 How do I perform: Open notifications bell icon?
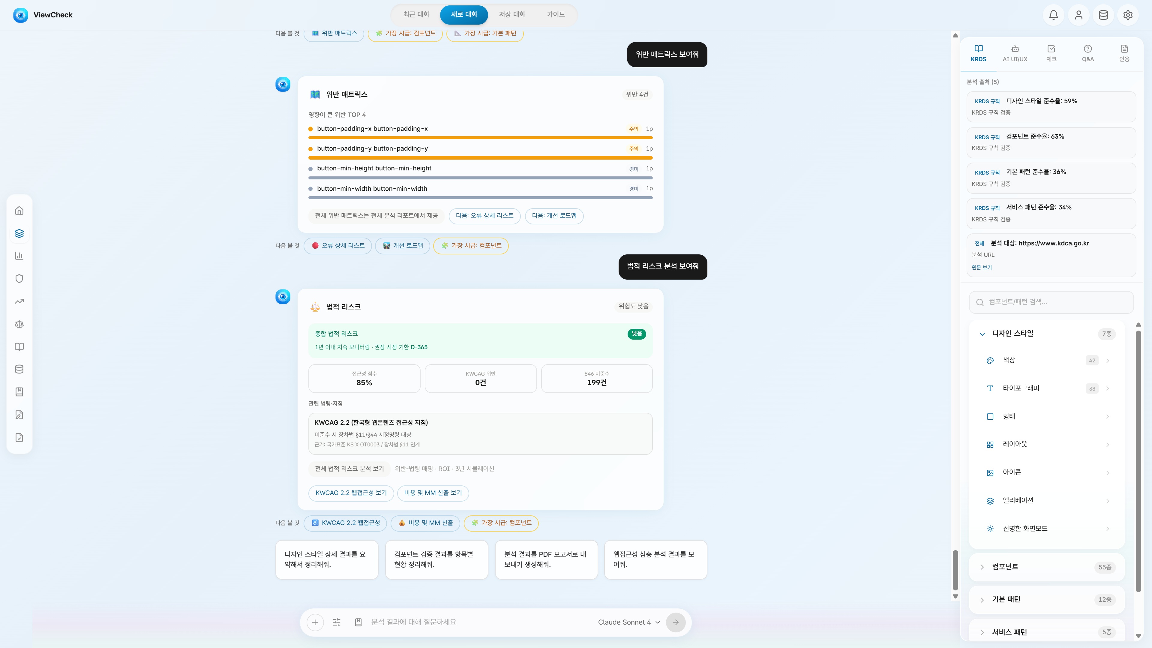1053,15
